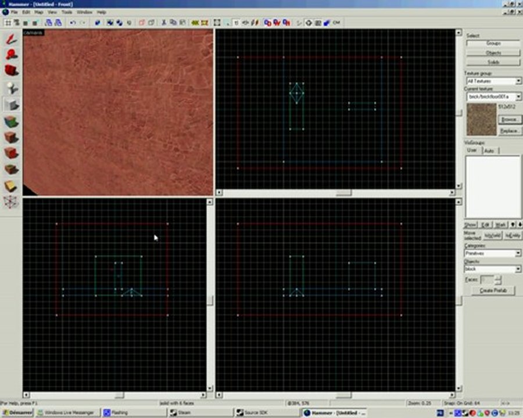523x418 pixels.
Task: Open the Edit menu
Action: (x=26, y=12)
